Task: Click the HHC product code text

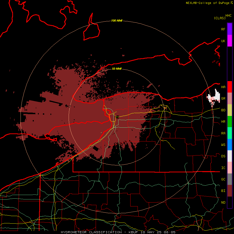Action: tap(229, 16)
